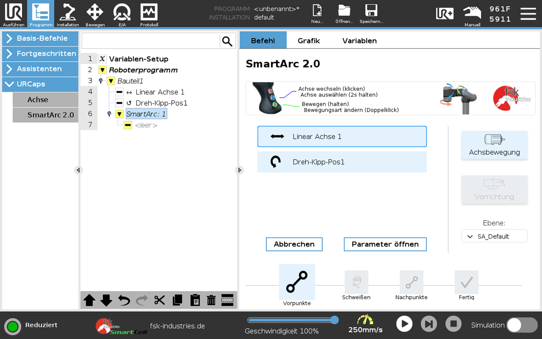Collapse the Roboterprogramm tree node

(x=102, y=70)
